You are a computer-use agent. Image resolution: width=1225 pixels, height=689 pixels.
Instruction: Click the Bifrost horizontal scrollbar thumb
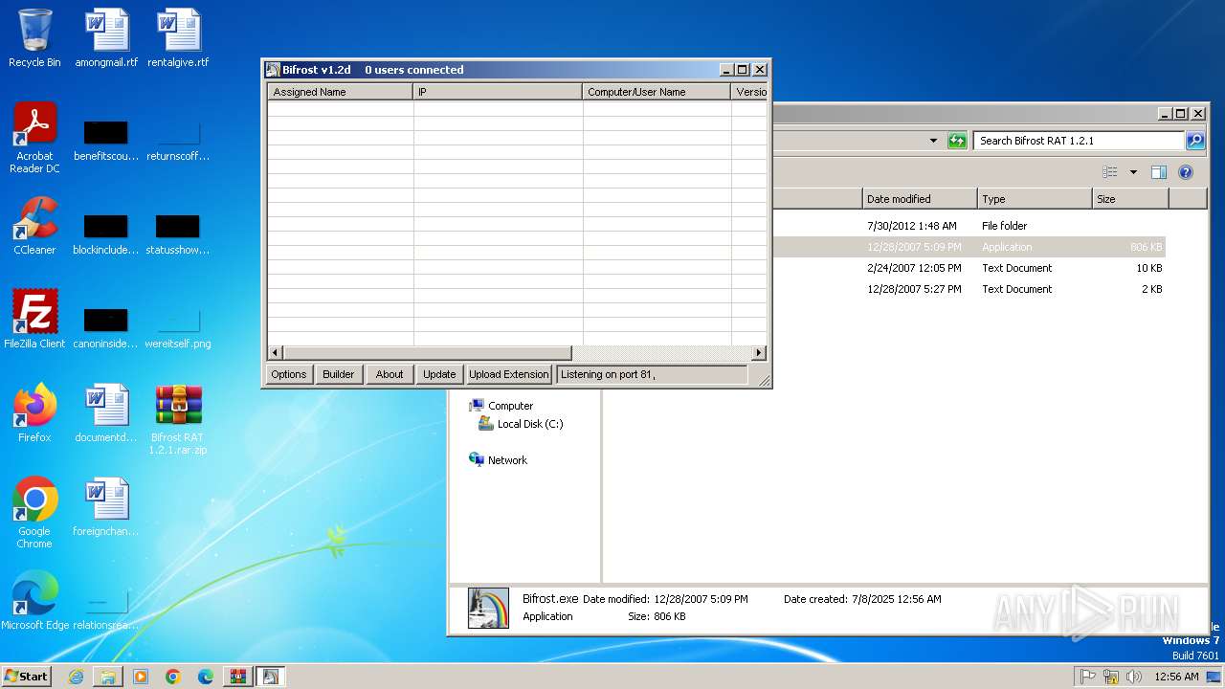427,352
